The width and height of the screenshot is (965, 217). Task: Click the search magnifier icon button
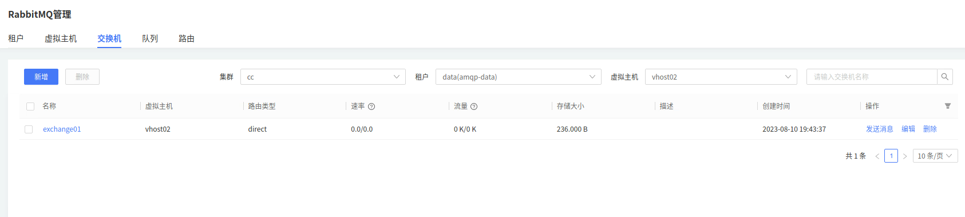click(x=945, y=77)
